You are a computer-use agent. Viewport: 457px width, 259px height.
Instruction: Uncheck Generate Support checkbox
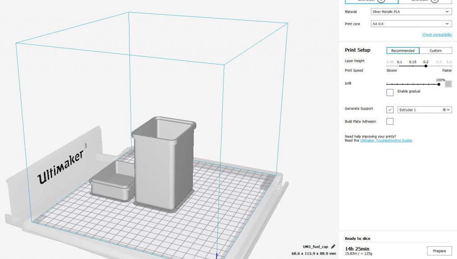[390, 109]
